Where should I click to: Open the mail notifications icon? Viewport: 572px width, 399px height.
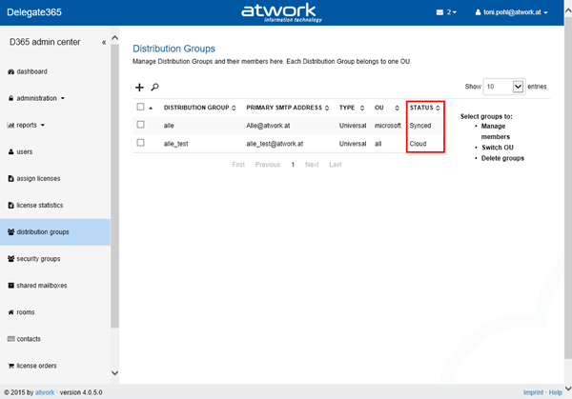point(444,12)
